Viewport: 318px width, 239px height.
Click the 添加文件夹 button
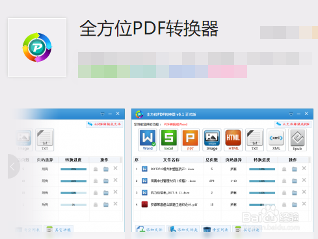pyautogui.click(x=183, y=229)
